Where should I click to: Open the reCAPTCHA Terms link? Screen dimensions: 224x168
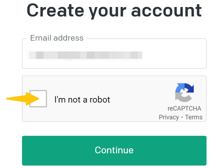click(x=194, y=117)
